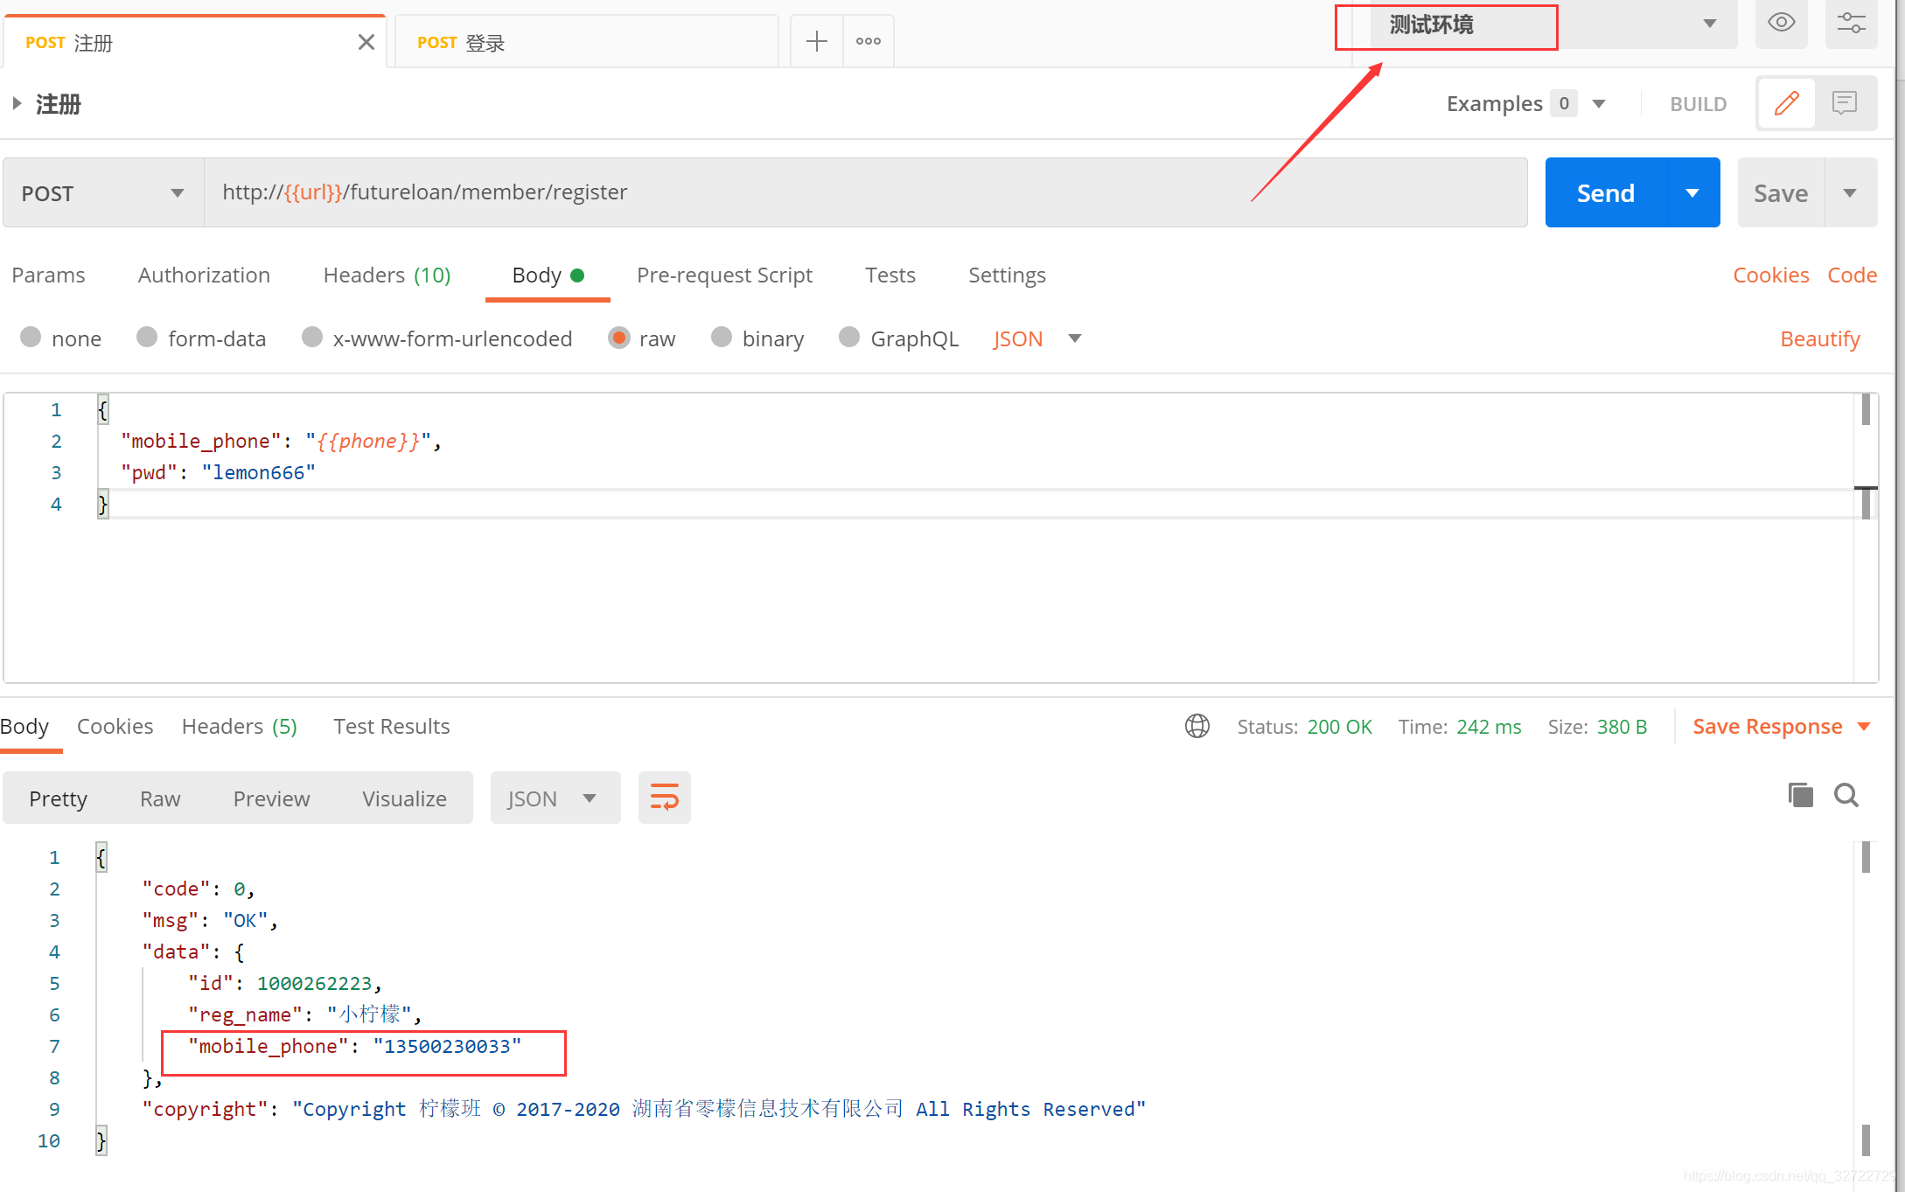Screen dimensions: 1905x1192
Task: Click the environment quick look eye icon
Action: (1781, 23)
